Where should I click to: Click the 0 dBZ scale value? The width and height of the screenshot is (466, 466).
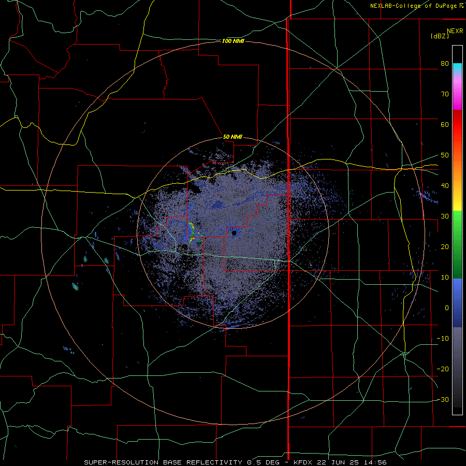coord(447,308)
